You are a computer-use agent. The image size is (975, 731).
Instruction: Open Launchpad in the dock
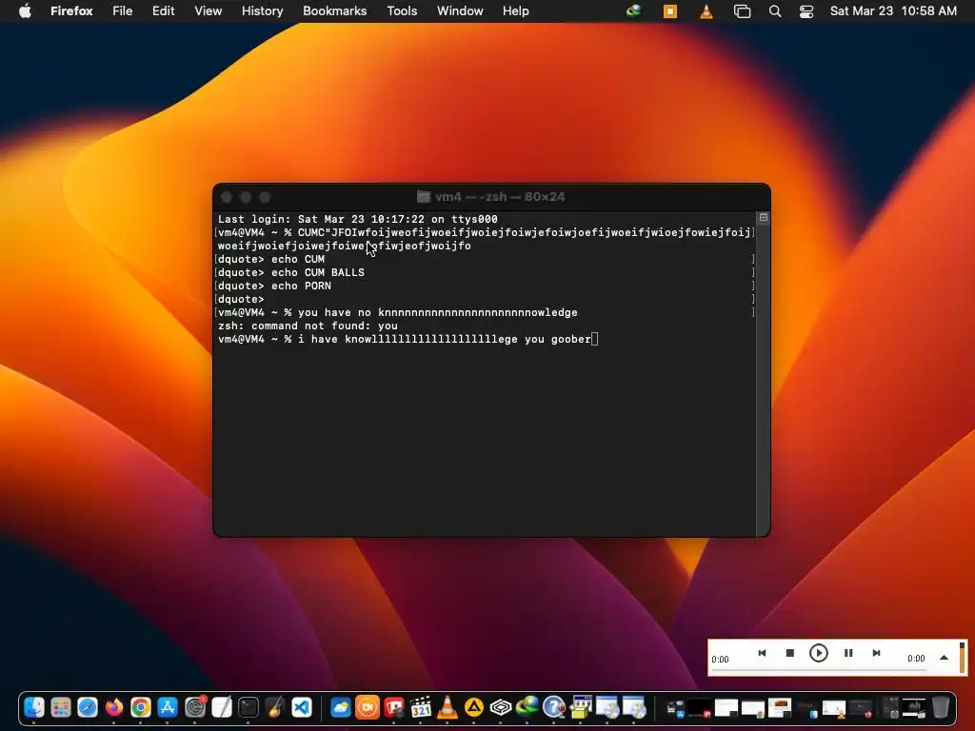coord(60,707)
